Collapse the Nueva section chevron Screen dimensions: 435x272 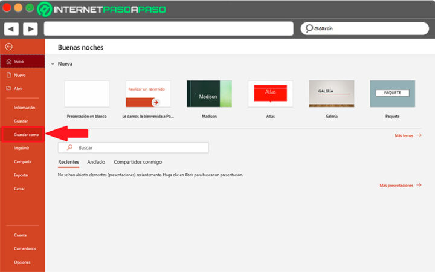[x=53, y=64]
